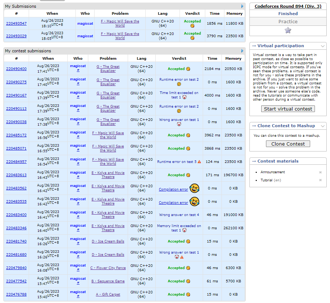This screenshot has height=303, width=330.
Task: Click the star favorite icon under Practice
Action: [288, 31]
